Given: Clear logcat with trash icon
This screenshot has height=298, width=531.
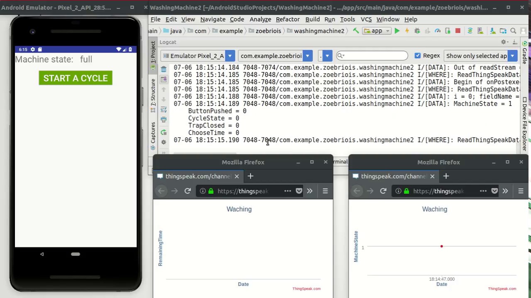Looking at the screenshot, I should click(x=163, y=69).
